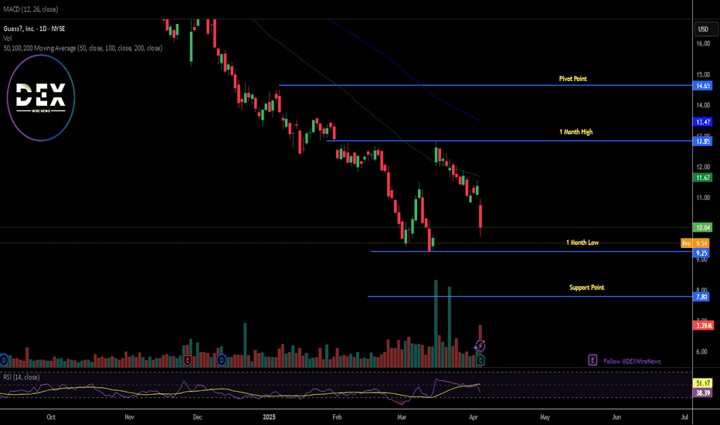Click the red 3.39M volume tag
The image size is (720, 425).
click(x=704, y=325)
